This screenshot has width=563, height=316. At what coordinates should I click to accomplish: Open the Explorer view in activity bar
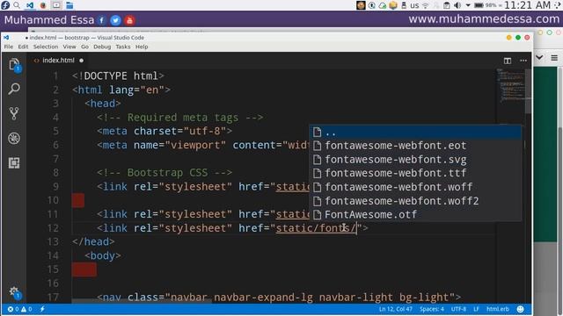[x=14, y=65]
